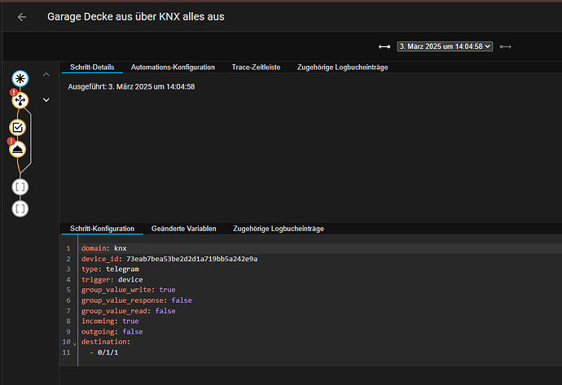Click the 'domain: knx' code line

[x=104, y=248]
